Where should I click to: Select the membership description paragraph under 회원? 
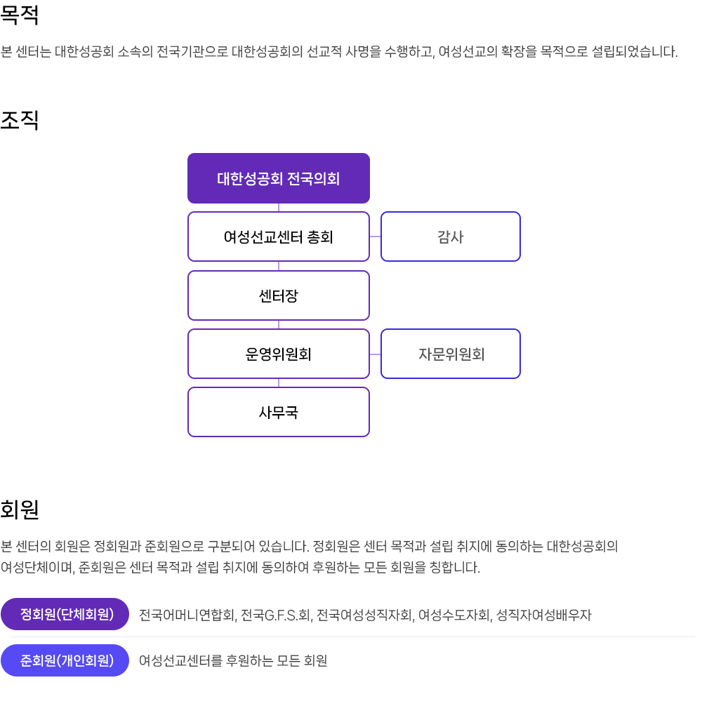tap(309, 557)
